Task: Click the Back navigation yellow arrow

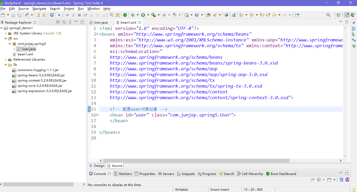Action: click(274, 15)
